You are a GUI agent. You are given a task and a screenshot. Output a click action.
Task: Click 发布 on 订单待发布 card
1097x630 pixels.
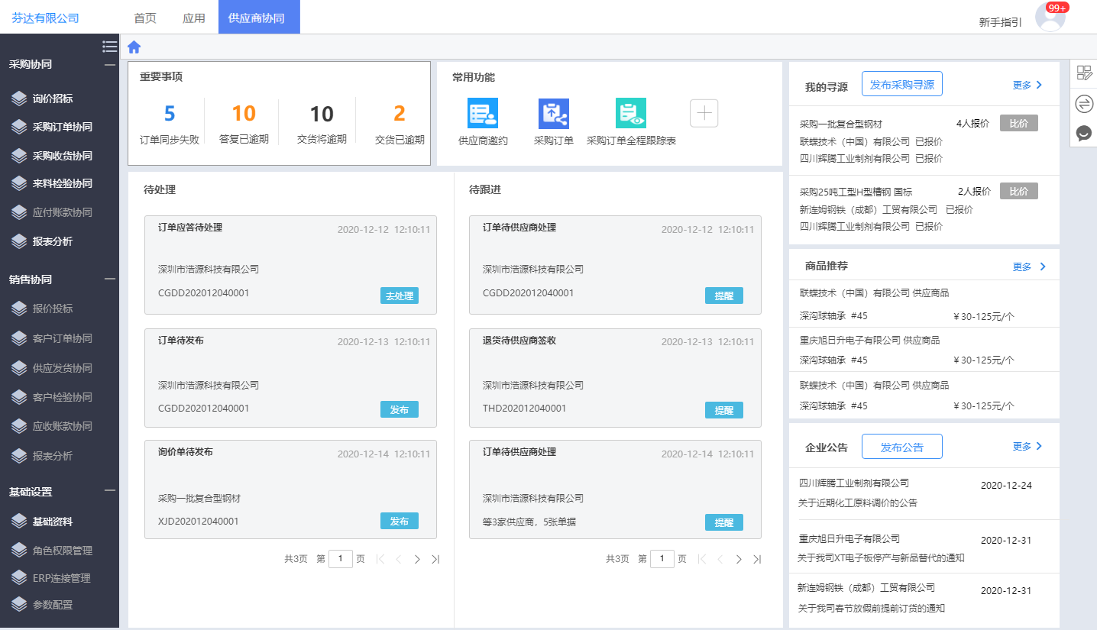[400, 409]
